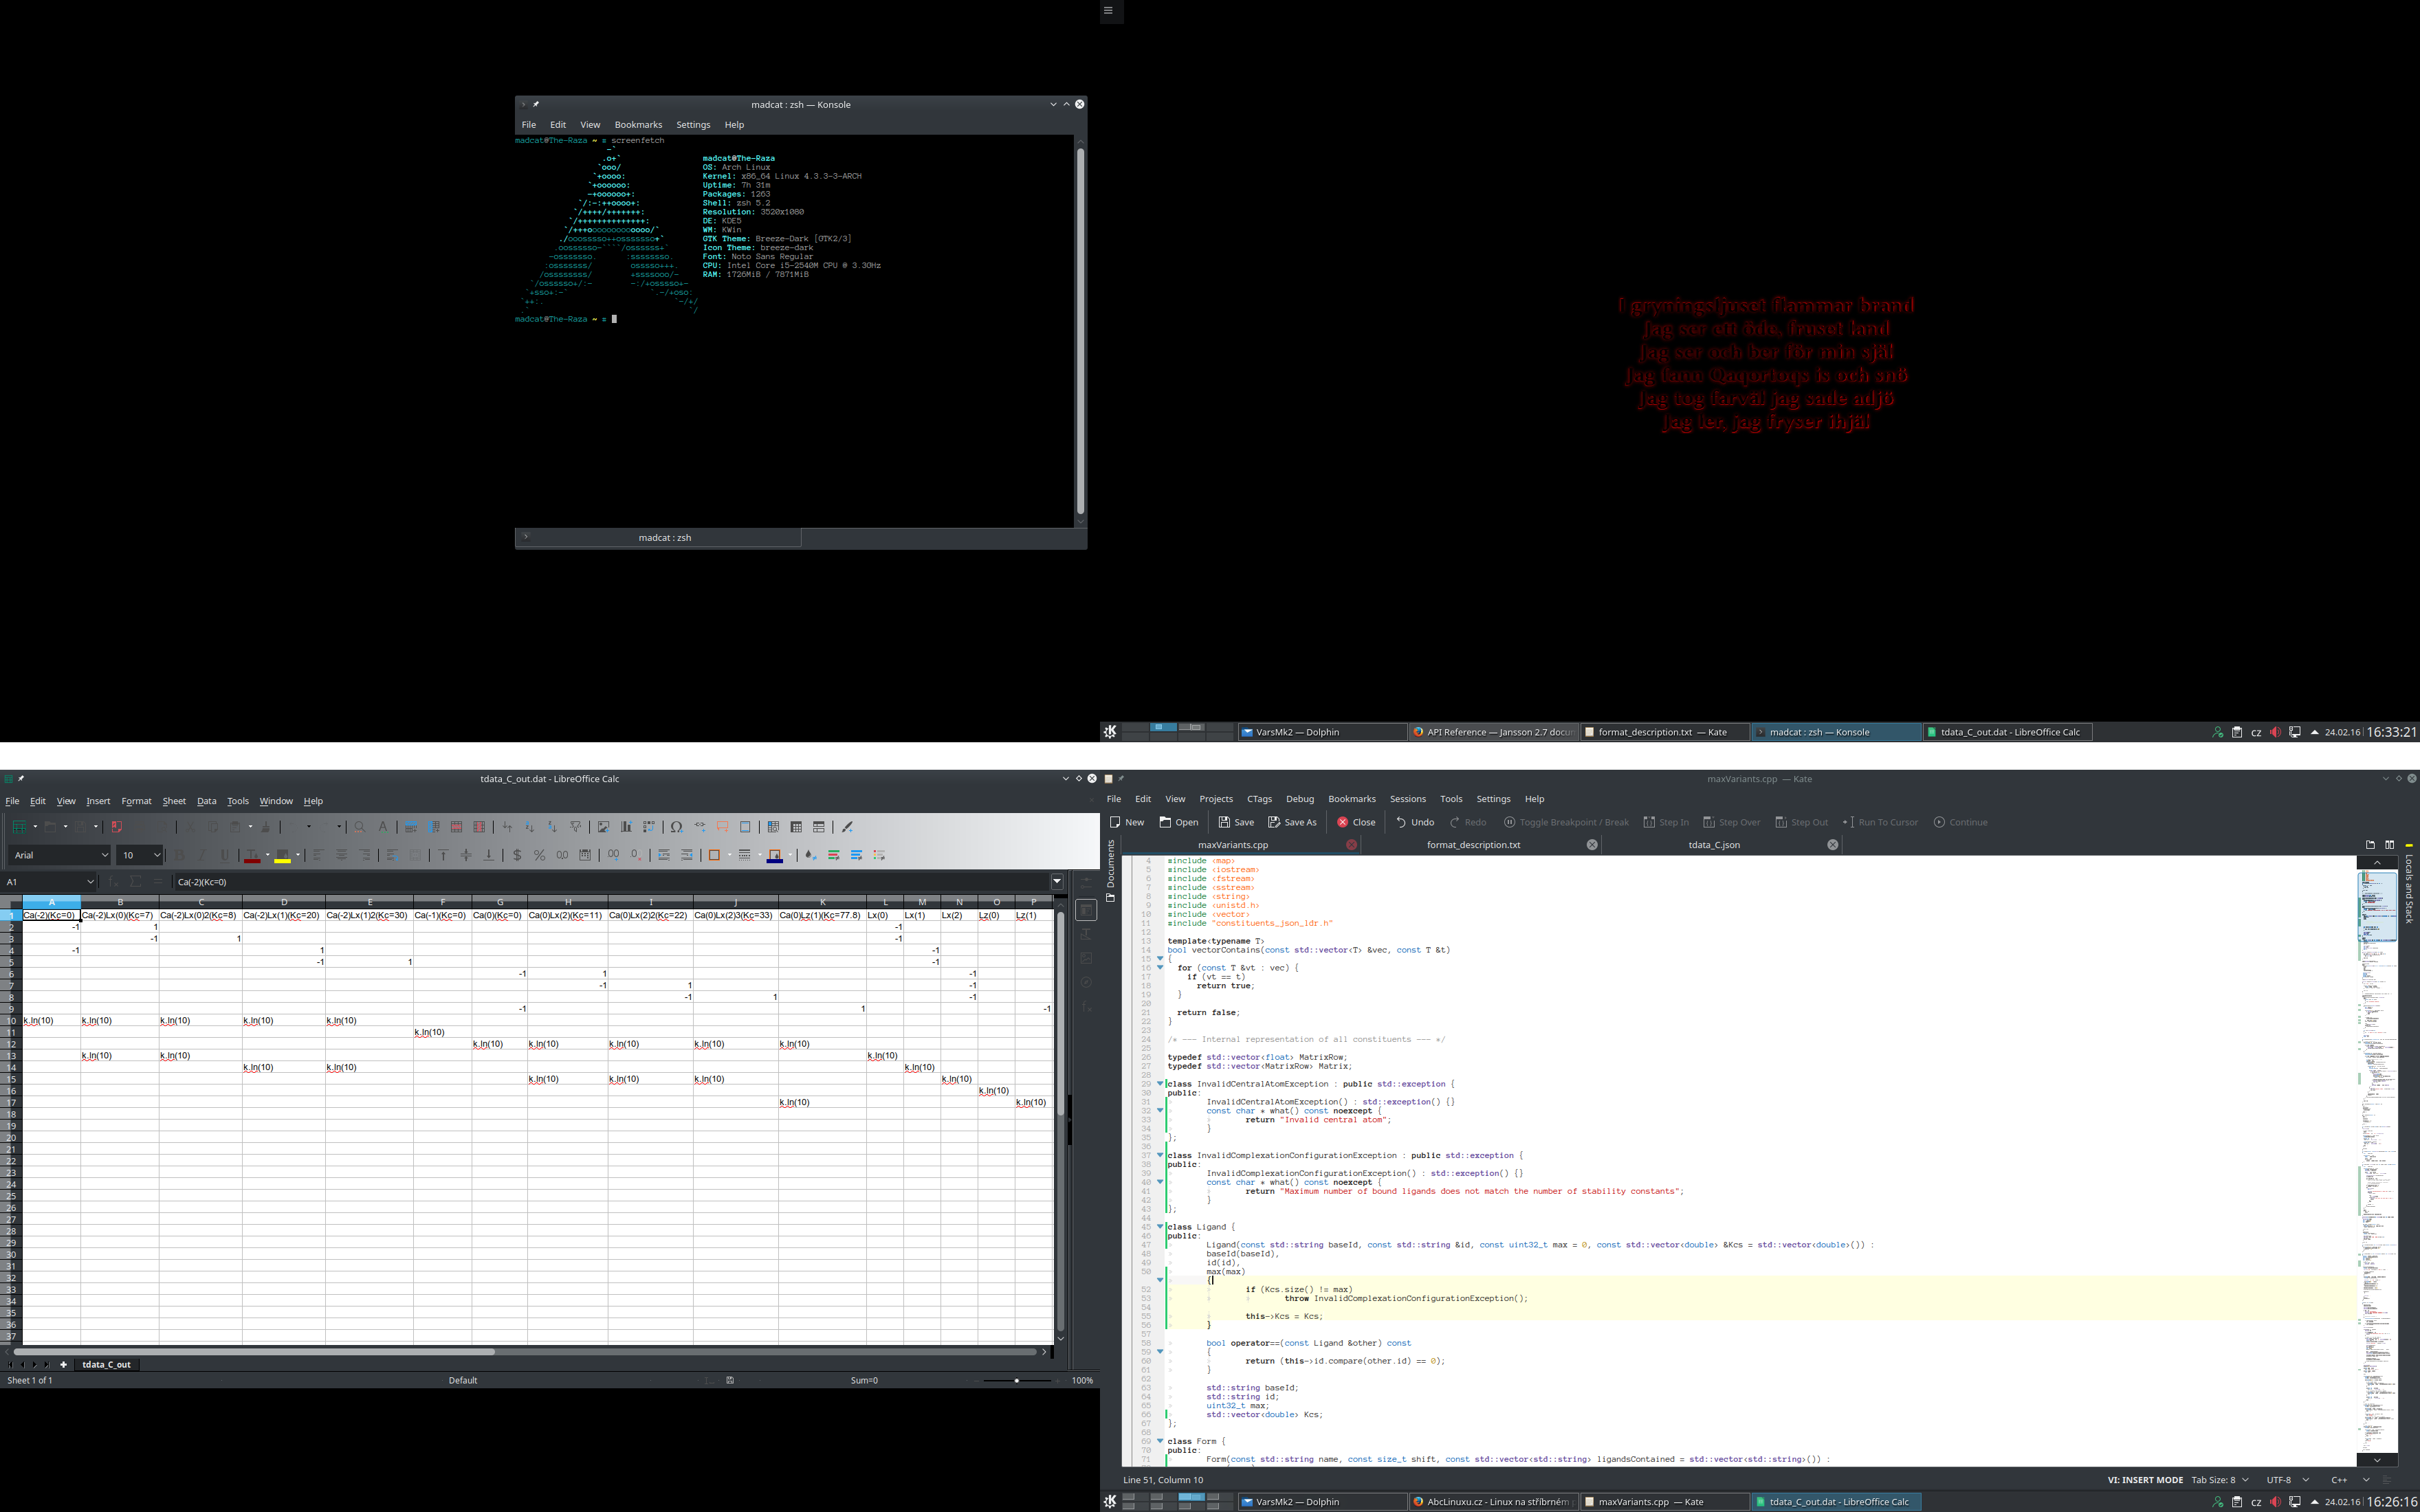Click the New button in Kate toolbar
The width and height of the screenshot is (2420, 1512).
(x=1127, y=822)
